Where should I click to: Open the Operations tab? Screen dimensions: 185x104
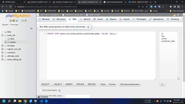pos(156,19)
